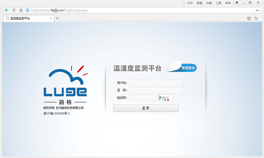The image size is (264, 158).
Task: Click the 密码 input field
Action: [156, 90]
